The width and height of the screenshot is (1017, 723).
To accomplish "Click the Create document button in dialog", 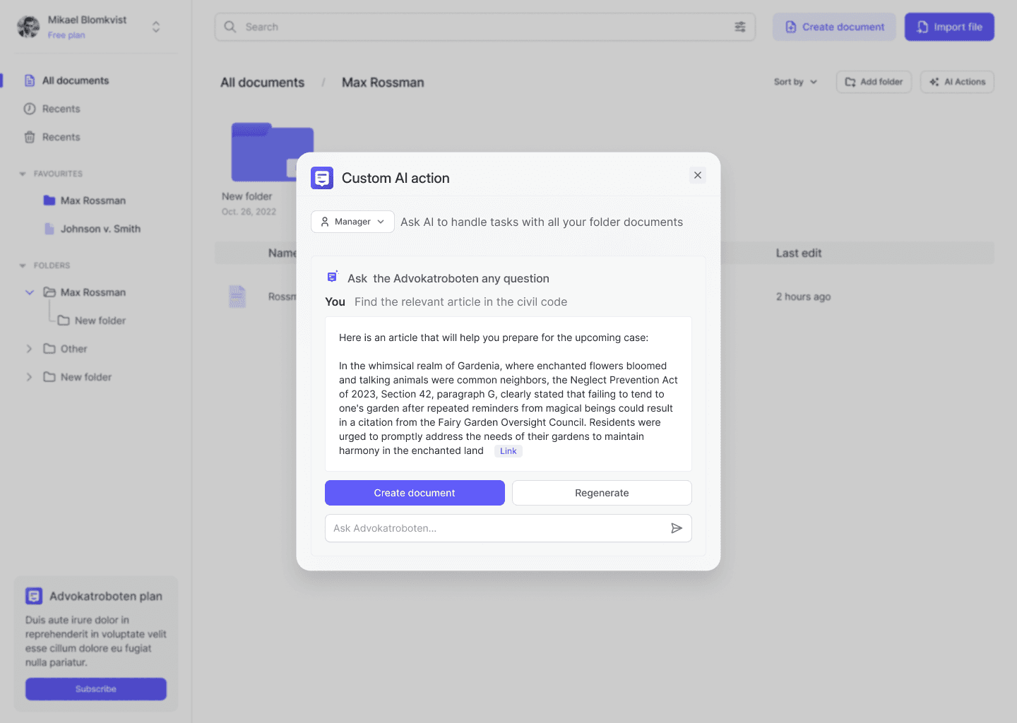I will coord(415,493).
